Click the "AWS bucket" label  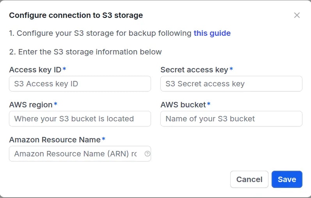(x=183, y=105)
